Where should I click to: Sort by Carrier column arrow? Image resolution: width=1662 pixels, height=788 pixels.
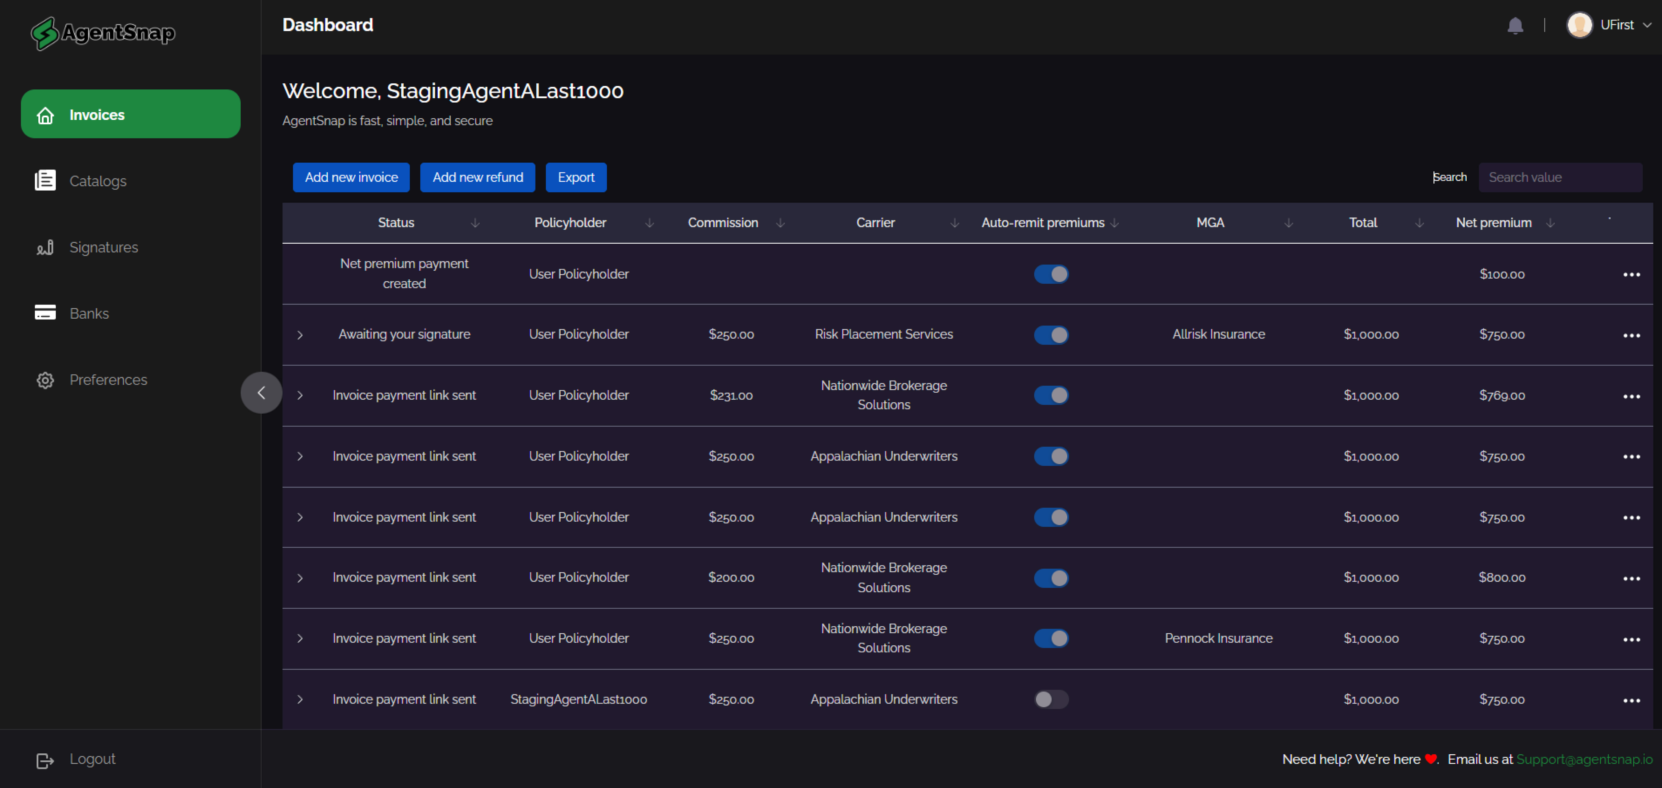pos(955,223)
